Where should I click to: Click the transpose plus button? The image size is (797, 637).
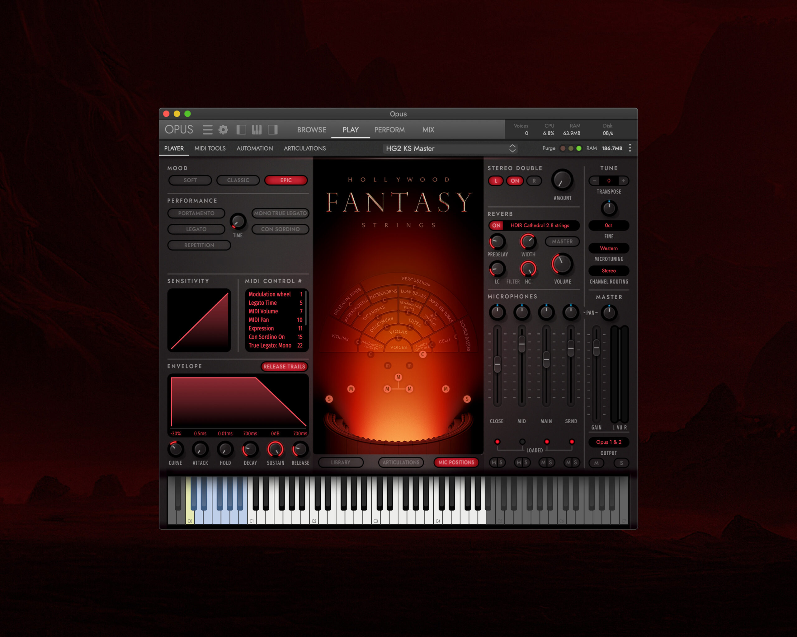(623, 181)
